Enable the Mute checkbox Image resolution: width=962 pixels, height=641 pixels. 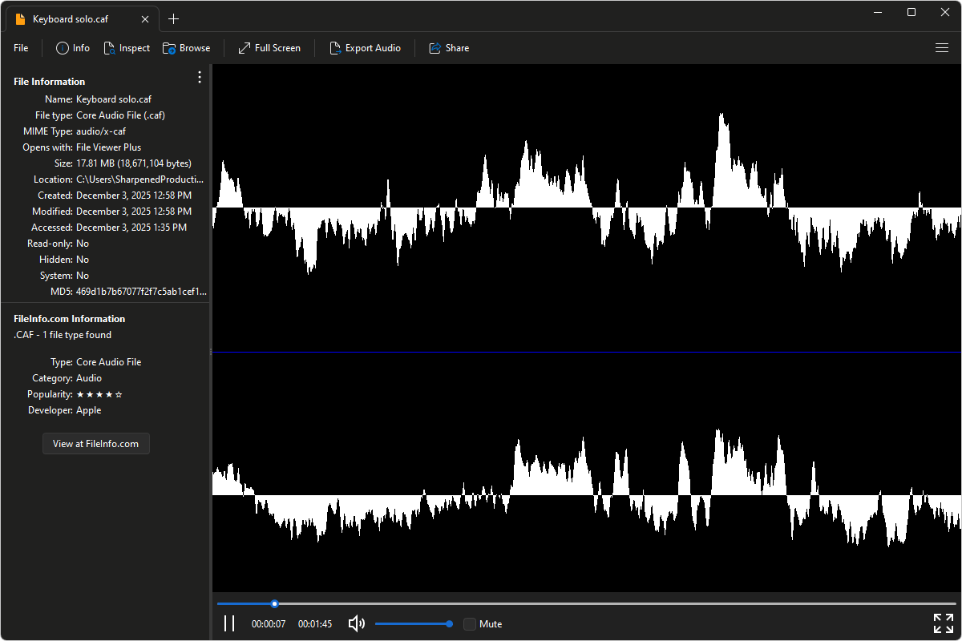tap(469, 623)
